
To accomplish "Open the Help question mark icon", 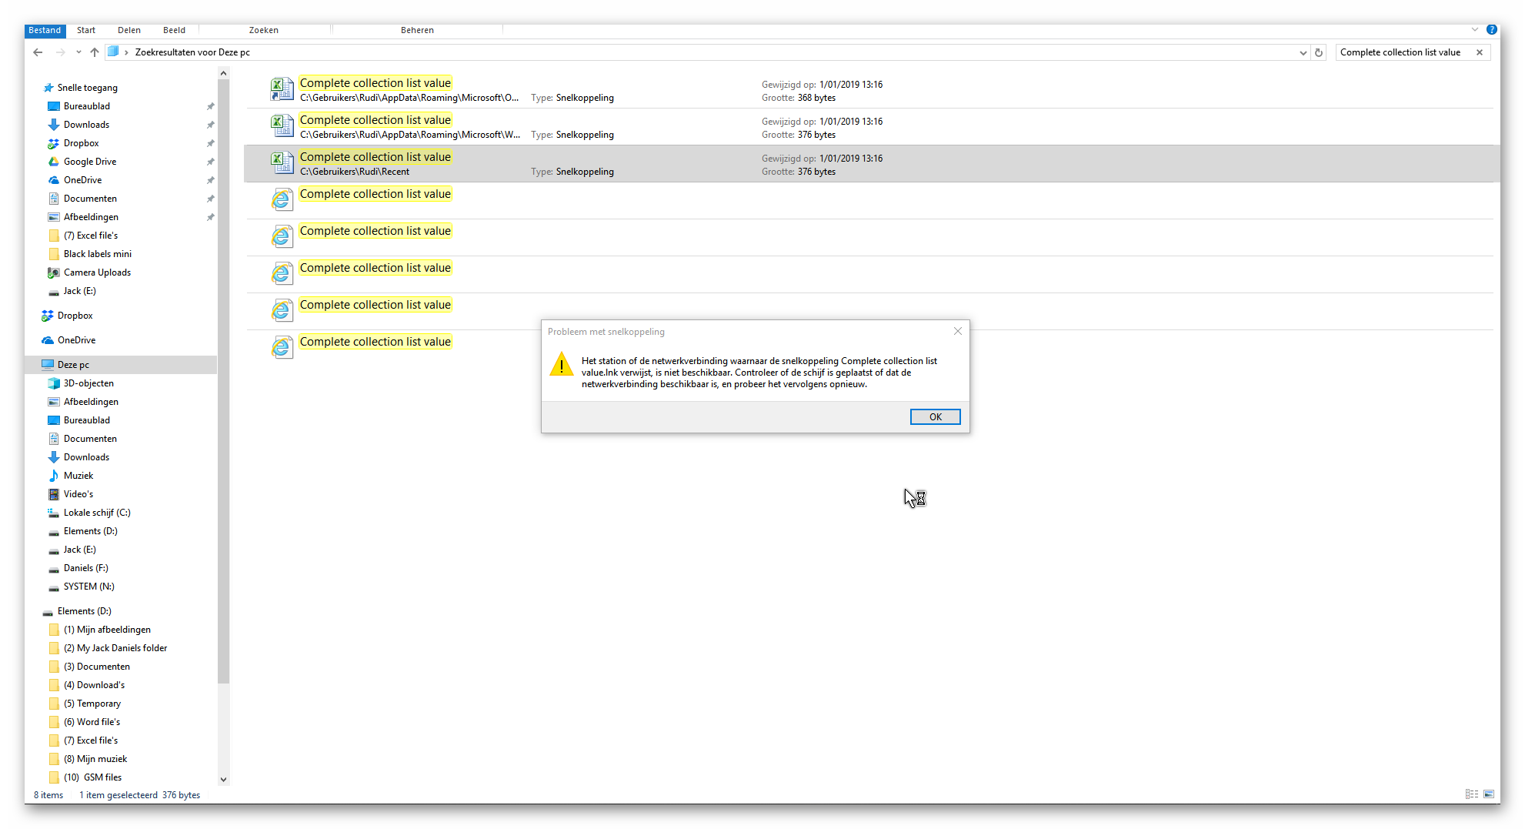I will point(1492,30).
